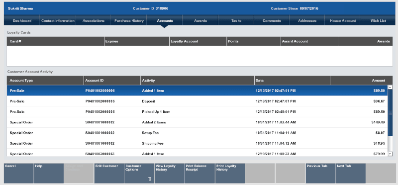Select the Pre-Sale 'Deposit' row
398x185 pixels.
coord(197,101)
